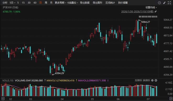Screen dimensions: 173x101
Task: Close the VOL indicator panel
Action: point(156,80)
